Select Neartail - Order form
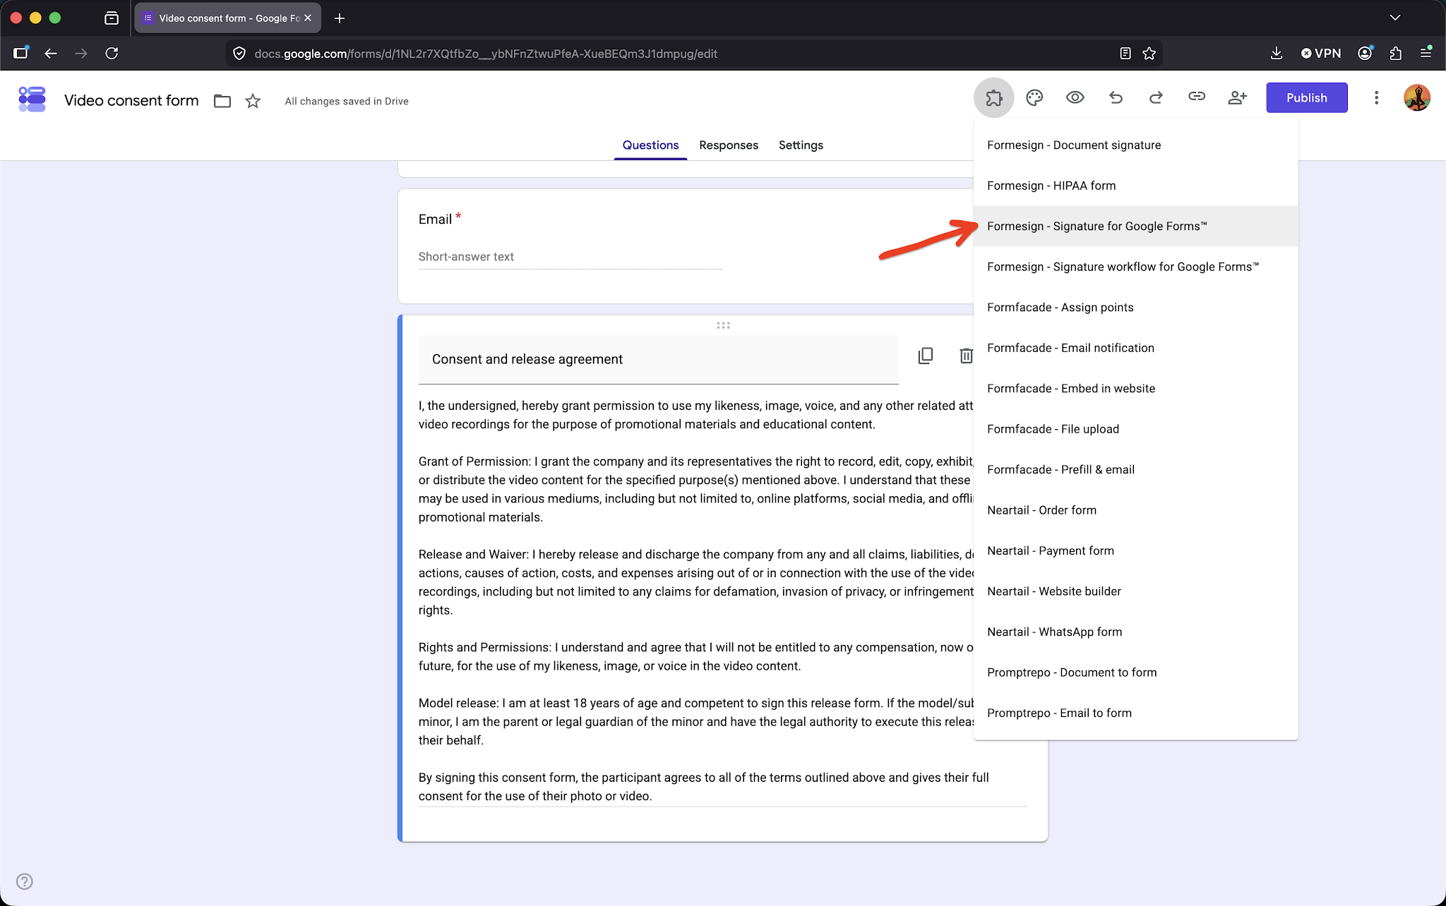 point(1135,510)
